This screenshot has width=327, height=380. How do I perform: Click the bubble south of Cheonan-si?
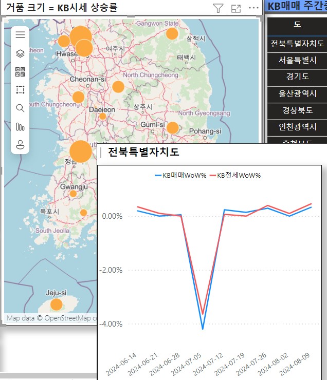pyautogui.click(x=78, y=98)
